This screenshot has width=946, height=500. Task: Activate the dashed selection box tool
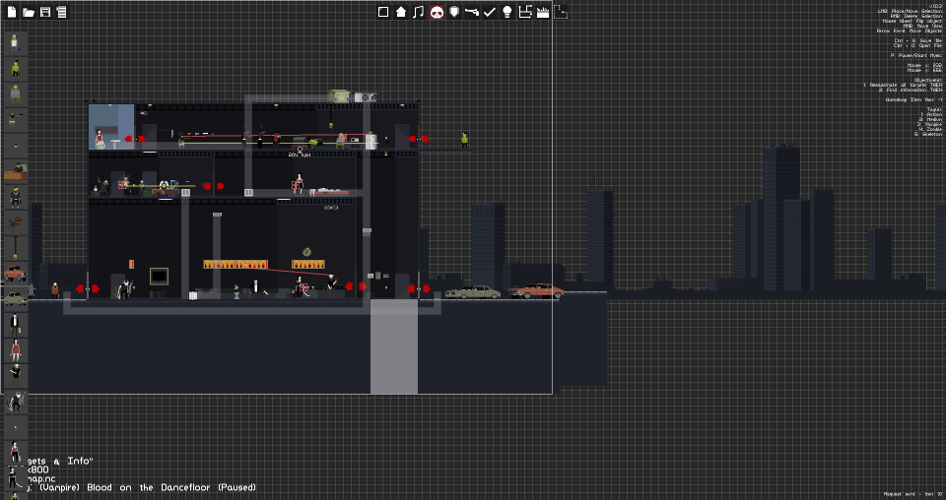pos(561,12)
